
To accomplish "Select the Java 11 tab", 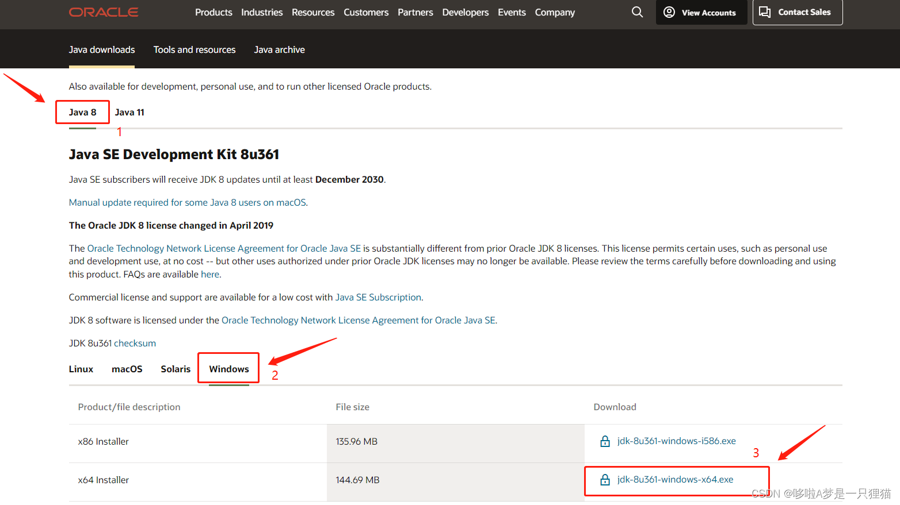I will [129, 112].
